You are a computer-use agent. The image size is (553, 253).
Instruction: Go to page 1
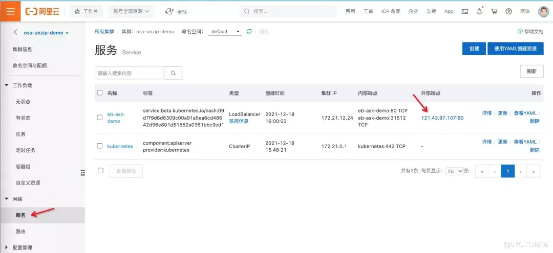[508, 171]
